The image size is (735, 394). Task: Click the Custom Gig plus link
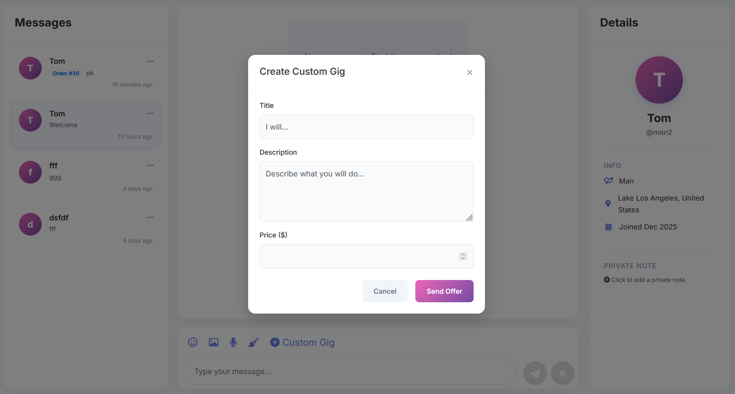302,342
